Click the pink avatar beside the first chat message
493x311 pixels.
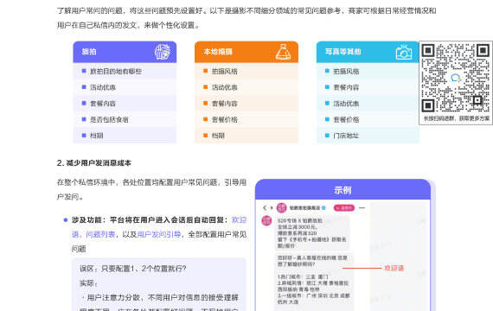point(266,220)
